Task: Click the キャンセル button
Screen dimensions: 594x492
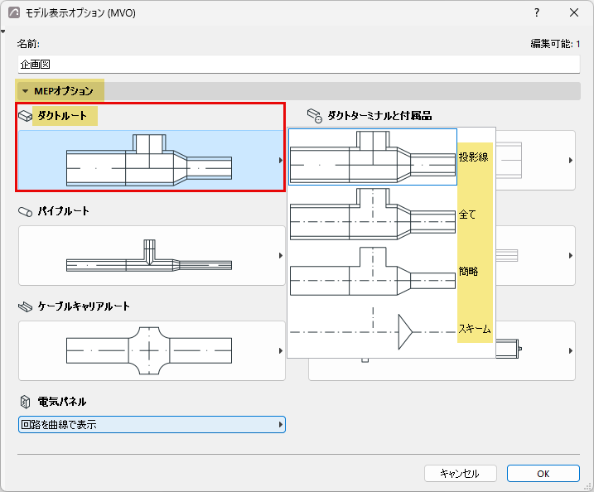Action: tap(461, 474)
